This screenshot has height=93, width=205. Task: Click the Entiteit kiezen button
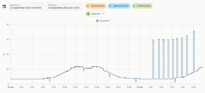pos(142,6)
